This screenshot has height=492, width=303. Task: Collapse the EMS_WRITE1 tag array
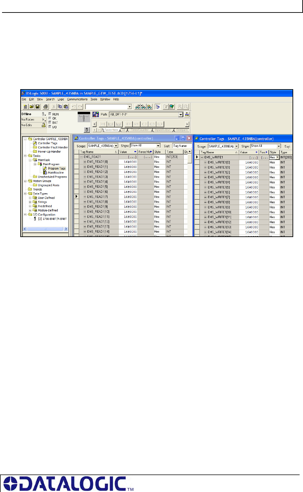click(202, 157)
